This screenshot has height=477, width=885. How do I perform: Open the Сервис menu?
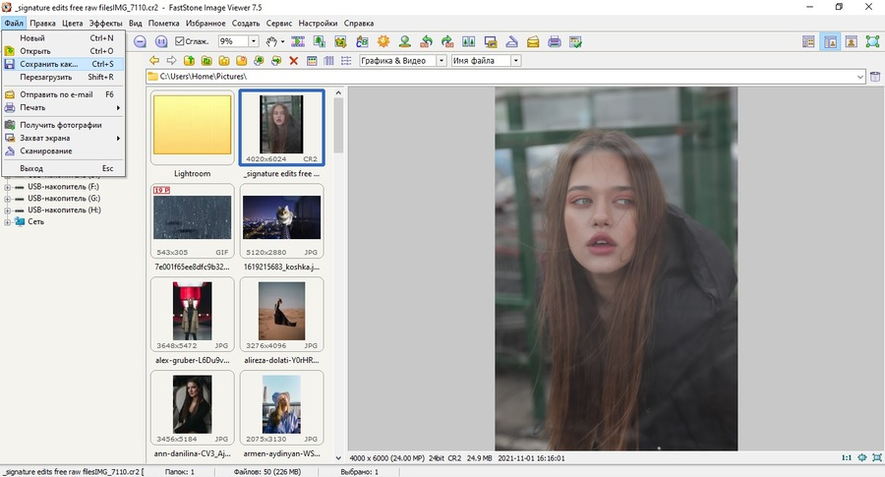[x=279, y=24]
